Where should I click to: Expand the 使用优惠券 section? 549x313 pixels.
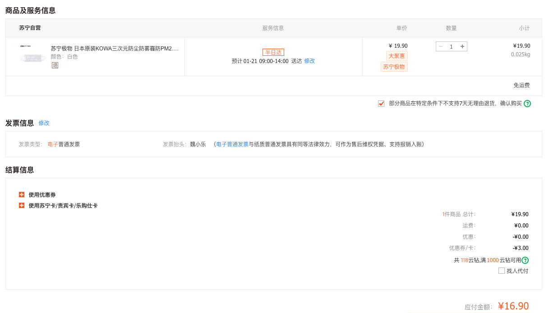pyautogui.click(x=22, y=195)
